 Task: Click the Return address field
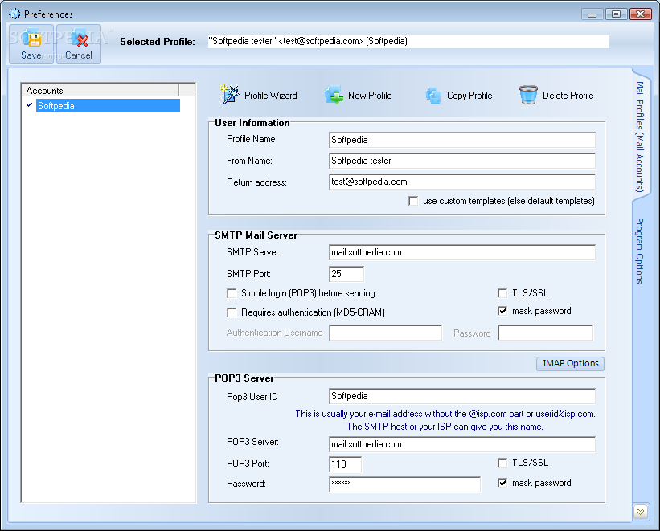[462, 182]
